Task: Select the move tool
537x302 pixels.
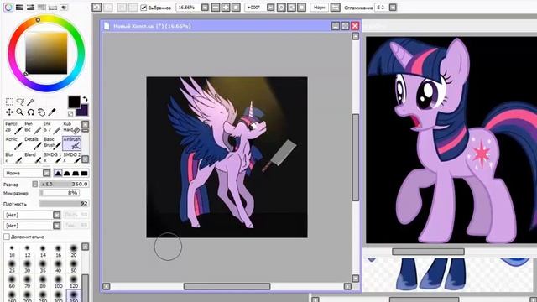Action: 9,112
